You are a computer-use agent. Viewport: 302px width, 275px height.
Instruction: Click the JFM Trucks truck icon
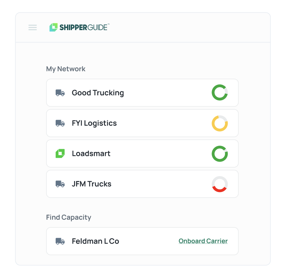click(x=60, y=184)
